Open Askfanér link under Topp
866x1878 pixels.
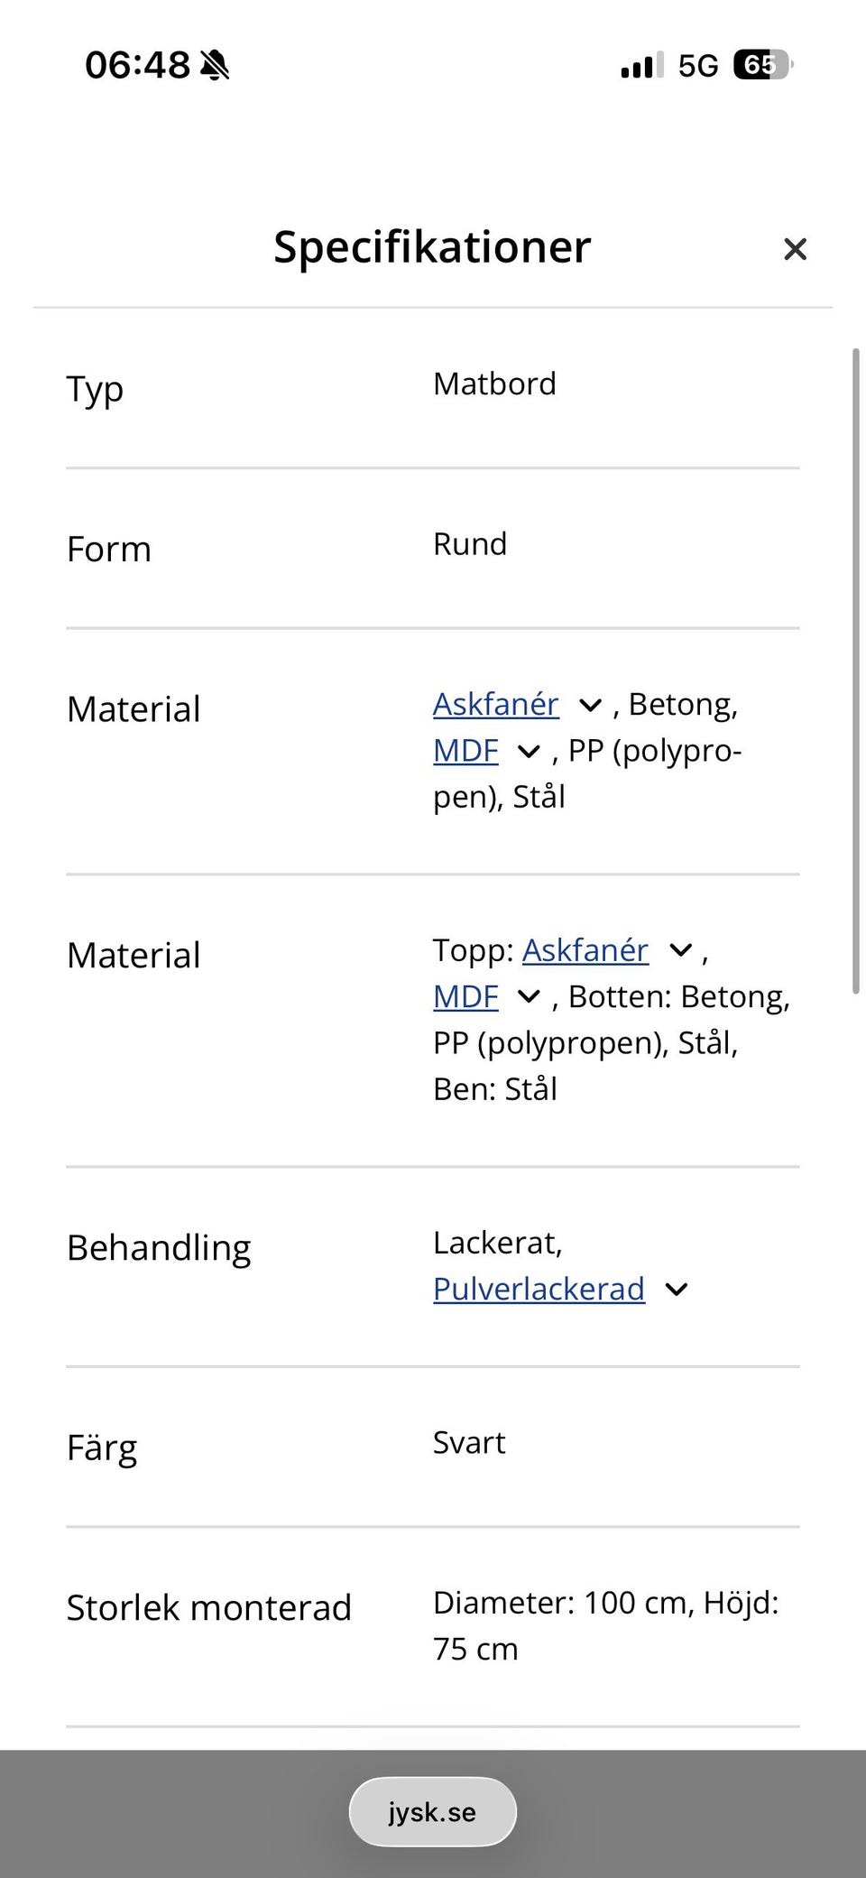point(585,950)
